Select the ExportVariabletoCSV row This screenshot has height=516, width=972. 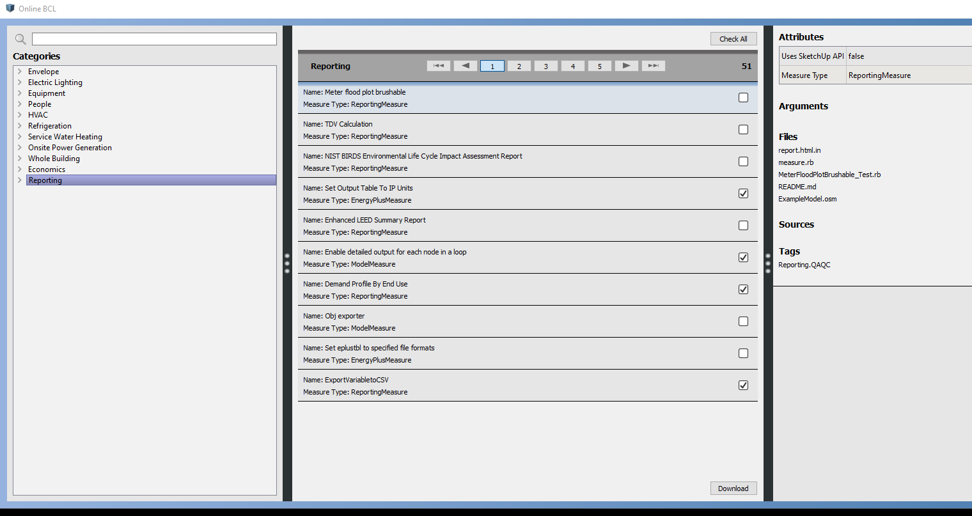pos(528,386)
